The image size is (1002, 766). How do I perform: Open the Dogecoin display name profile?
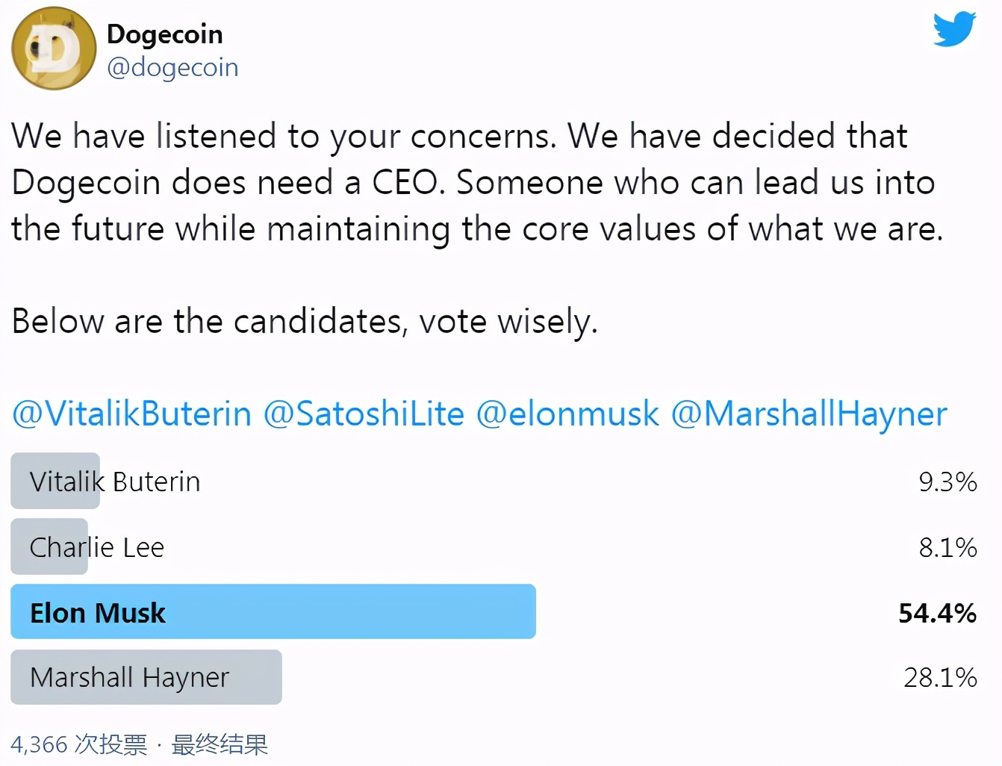(164, 34)
